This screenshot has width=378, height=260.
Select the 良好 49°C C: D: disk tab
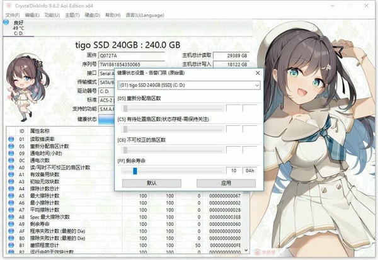[18, 28]
